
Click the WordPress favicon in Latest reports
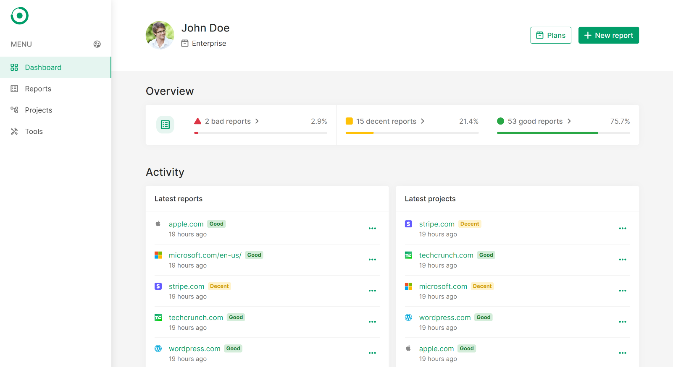(x=158, y=349)
